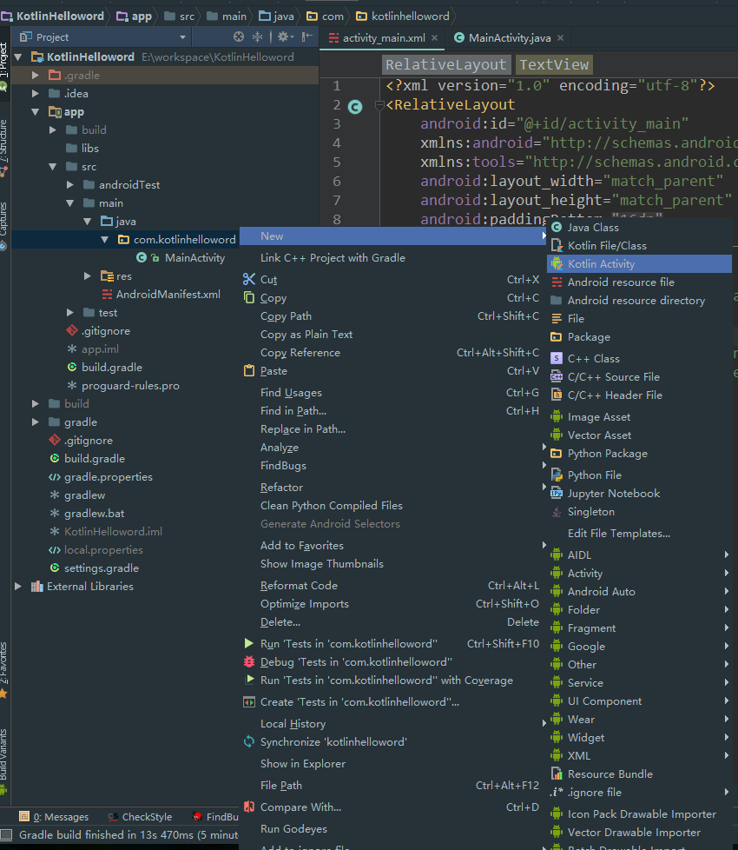This screenshot has width=738, height=850.
Task: Open the Favorites side tab
Action: pyautogui.click(x=3, y=670)
